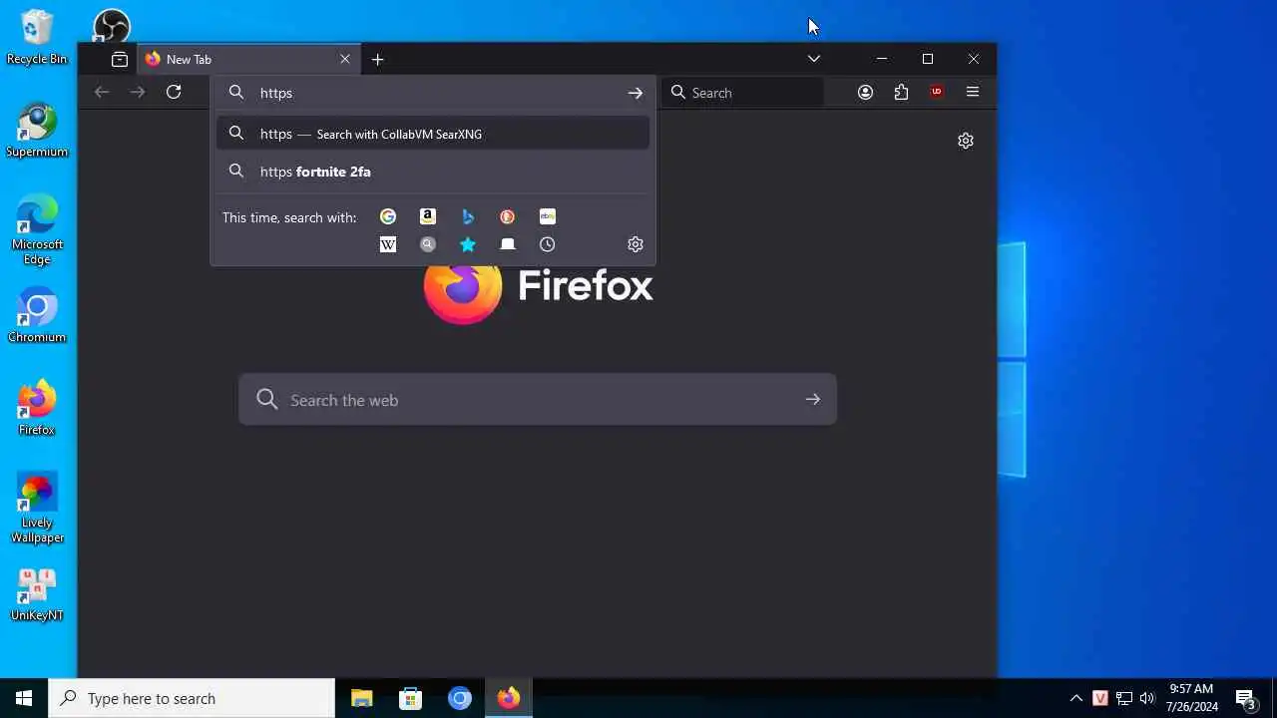Open the Windows Start menu
The height and width of the screenshot is (718, 1277).
tap(24, 698)
